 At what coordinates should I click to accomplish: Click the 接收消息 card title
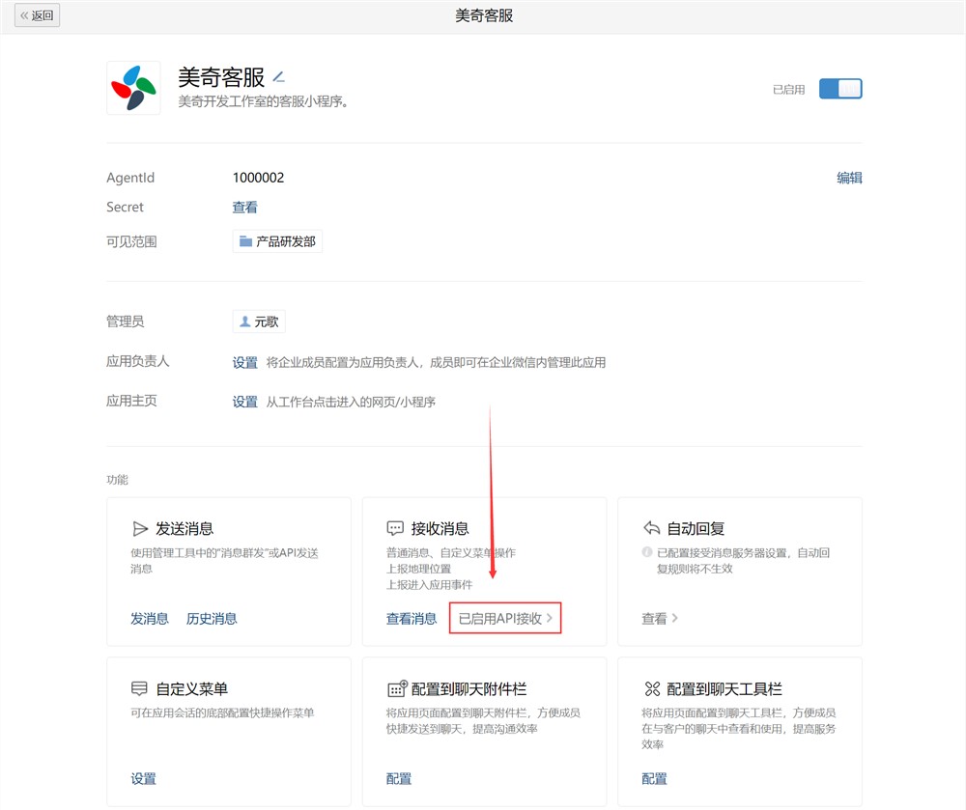point(440,529)
